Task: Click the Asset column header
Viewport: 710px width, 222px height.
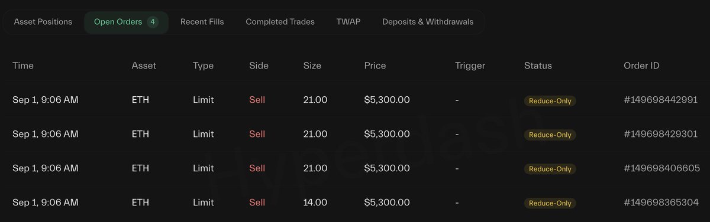Action: [x=144, y=66]
